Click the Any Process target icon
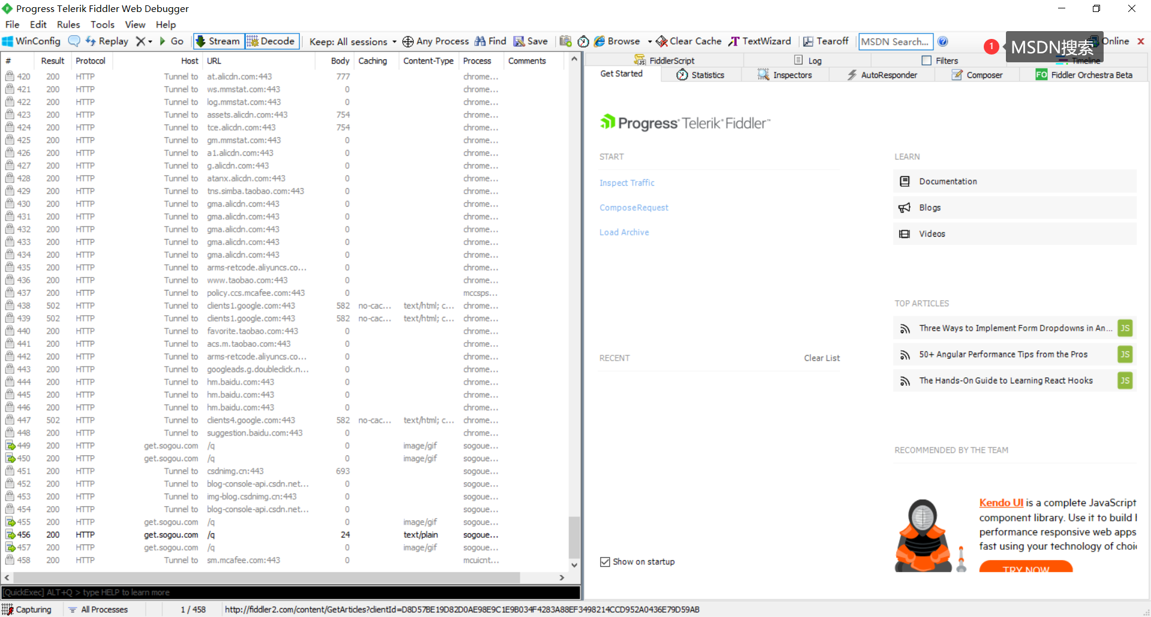The width and height of the screenshot is (1151, 617). (408, 41)
